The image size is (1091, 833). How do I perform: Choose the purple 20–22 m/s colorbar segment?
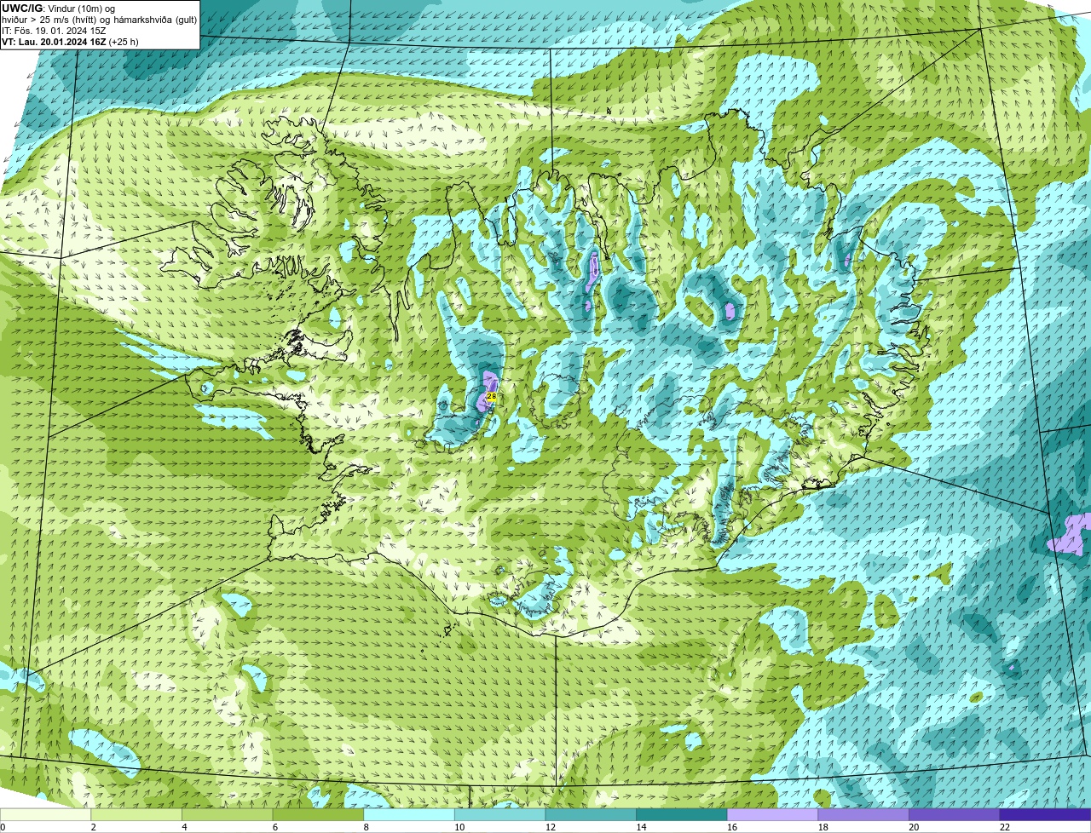(955, 815)
